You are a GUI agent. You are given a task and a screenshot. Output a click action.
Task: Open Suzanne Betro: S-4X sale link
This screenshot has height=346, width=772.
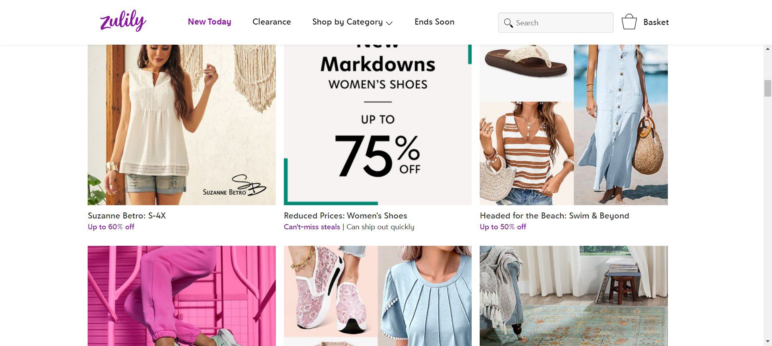click(x=127, y=216)
